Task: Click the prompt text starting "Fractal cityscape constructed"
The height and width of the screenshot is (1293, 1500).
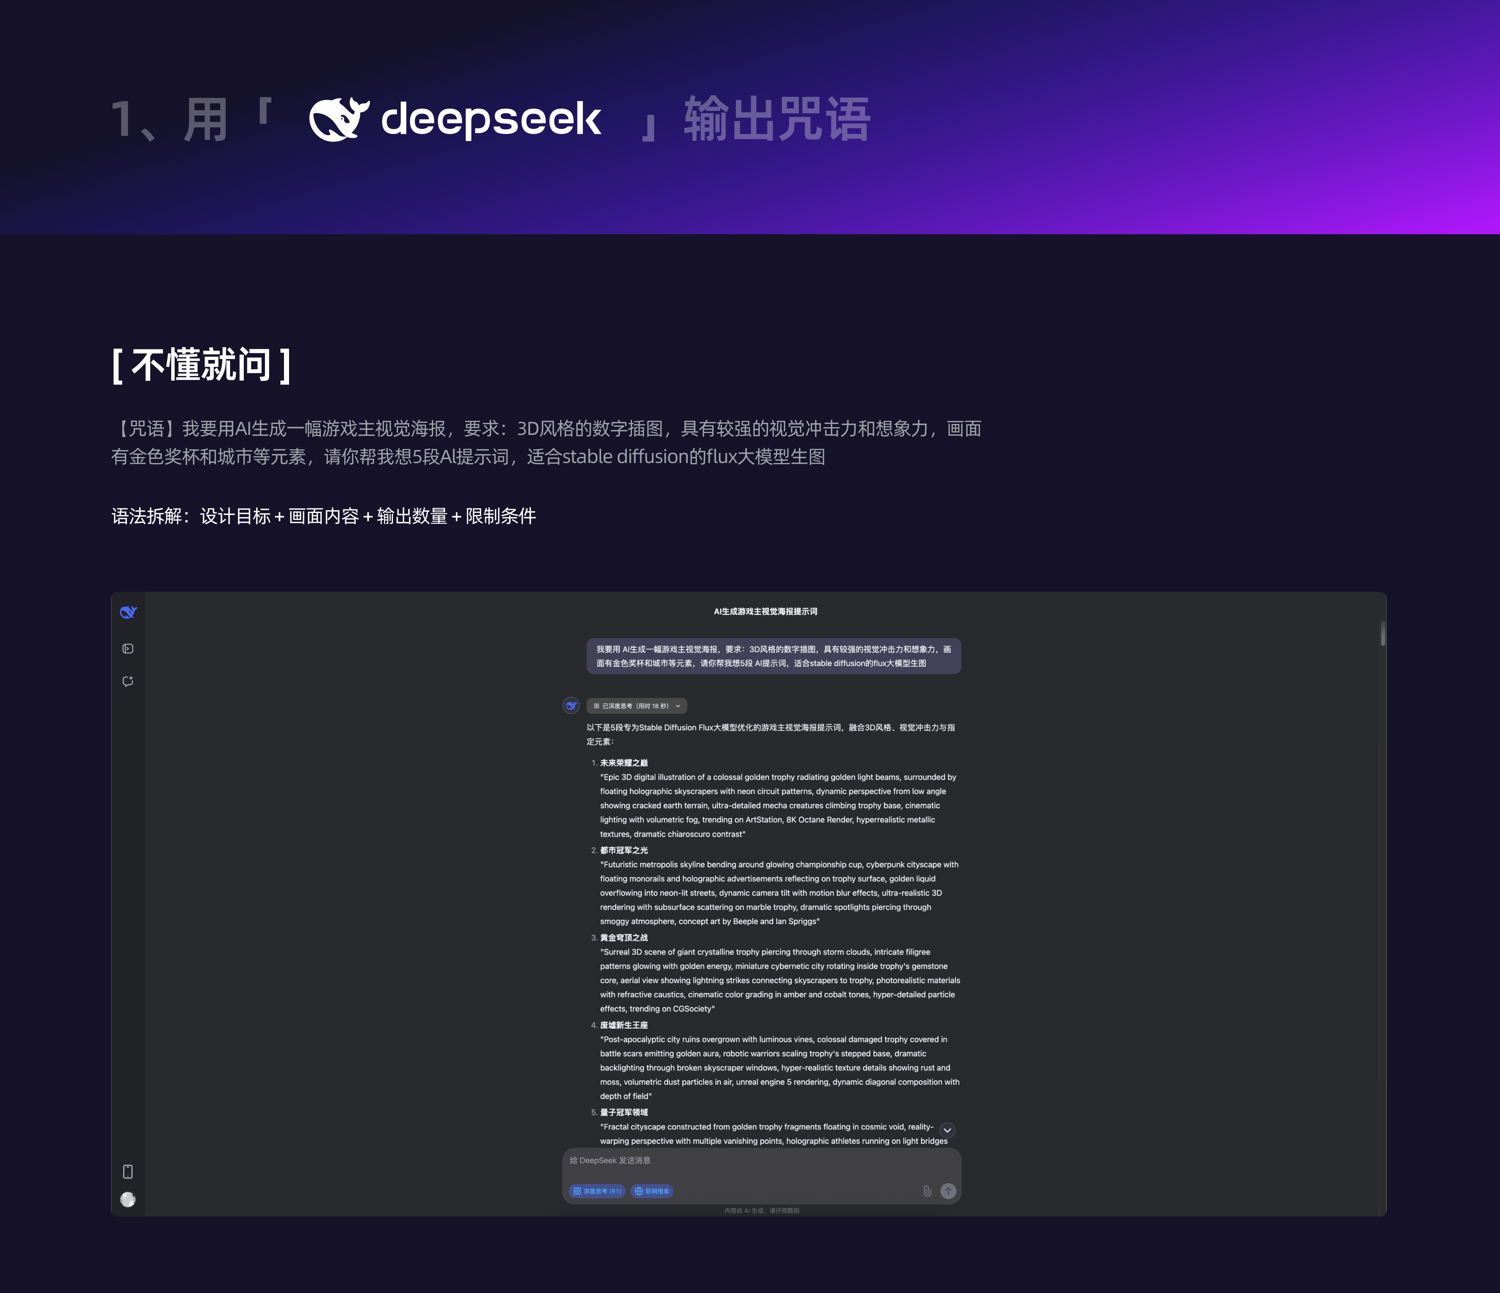Action: click(774, 1134)
